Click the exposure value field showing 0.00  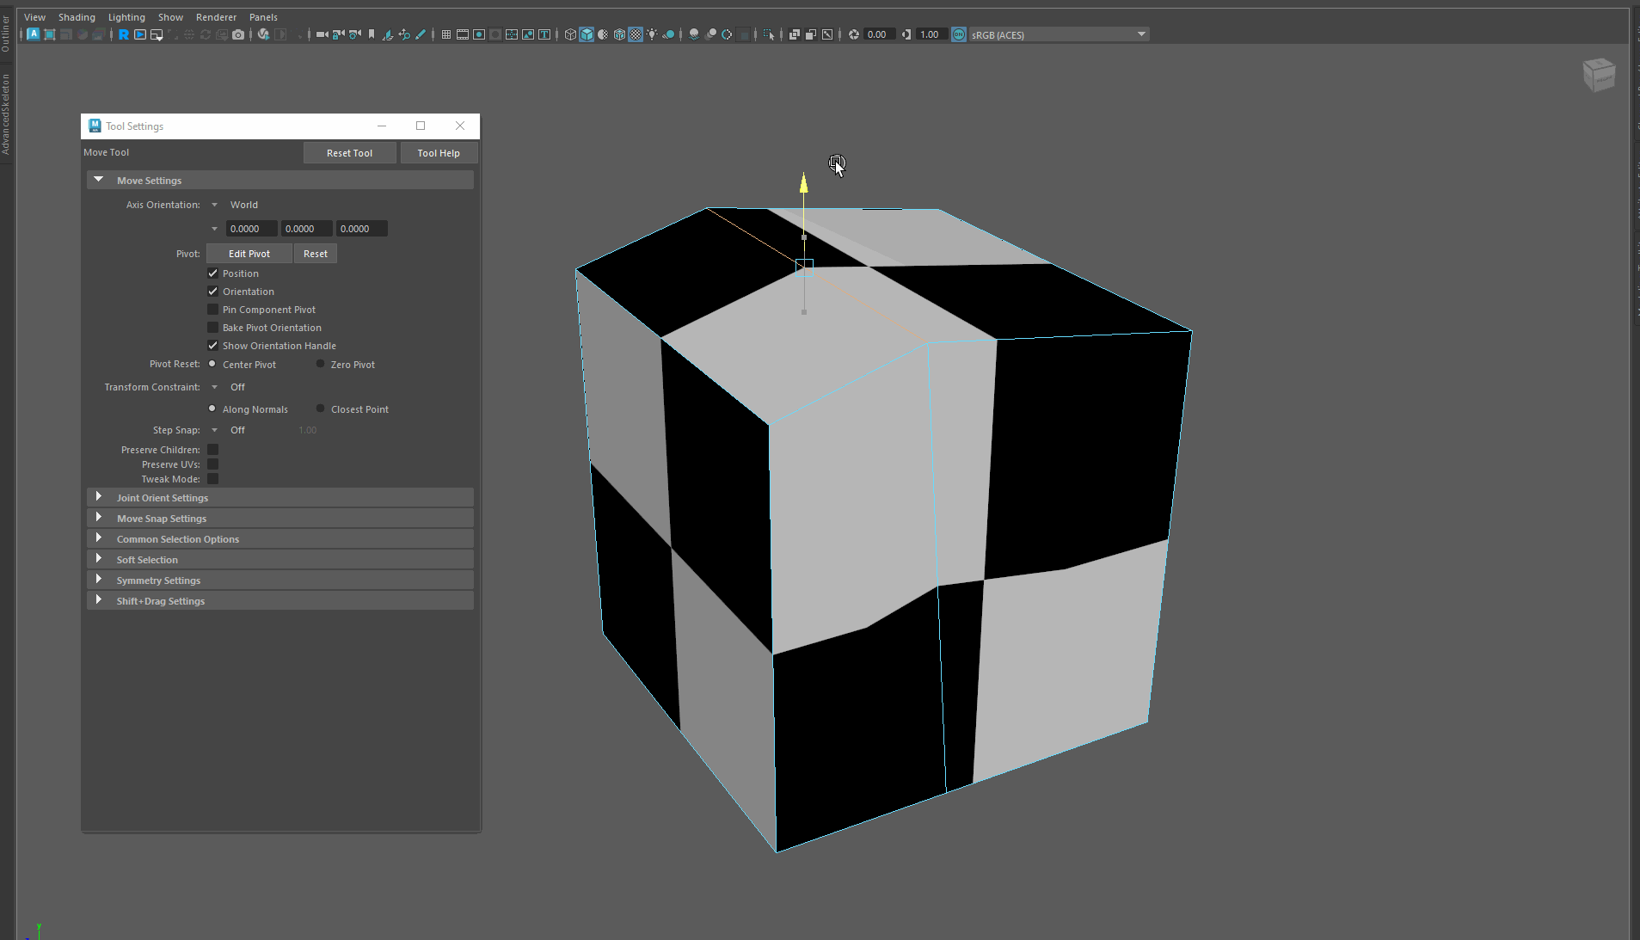coord(878,34)
